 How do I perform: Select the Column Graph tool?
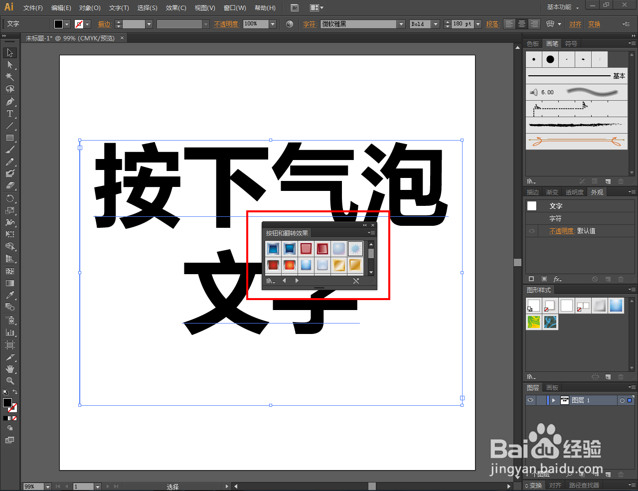coord(10,332)
